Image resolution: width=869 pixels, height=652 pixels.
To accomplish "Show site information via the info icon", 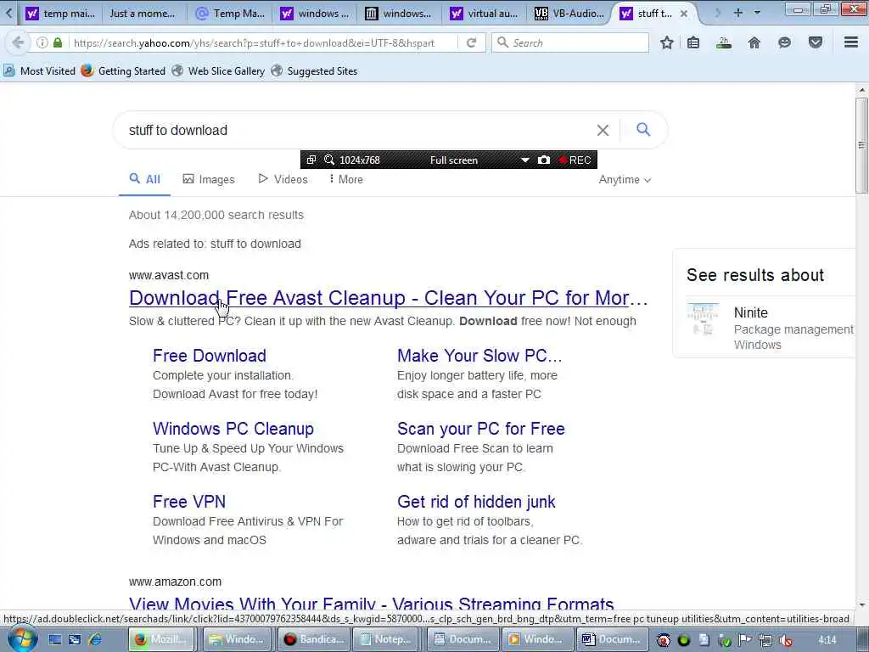I will 42,42.
